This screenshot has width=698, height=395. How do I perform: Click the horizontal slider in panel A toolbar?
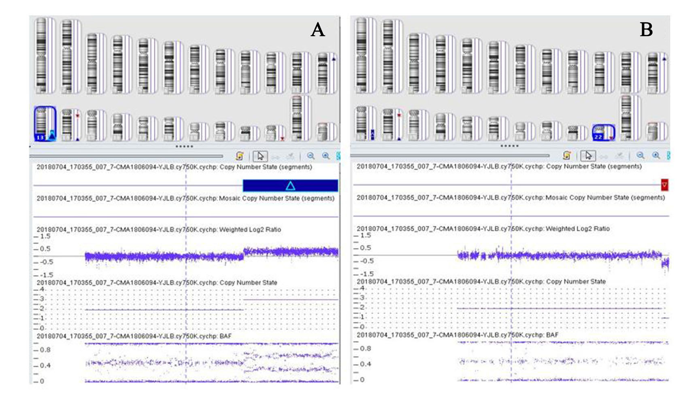coord(126,156)
